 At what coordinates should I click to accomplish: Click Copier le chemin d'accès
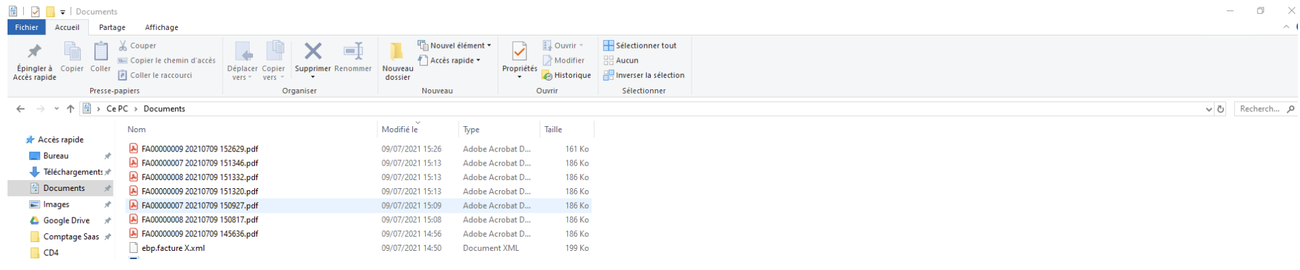[167, 61]
